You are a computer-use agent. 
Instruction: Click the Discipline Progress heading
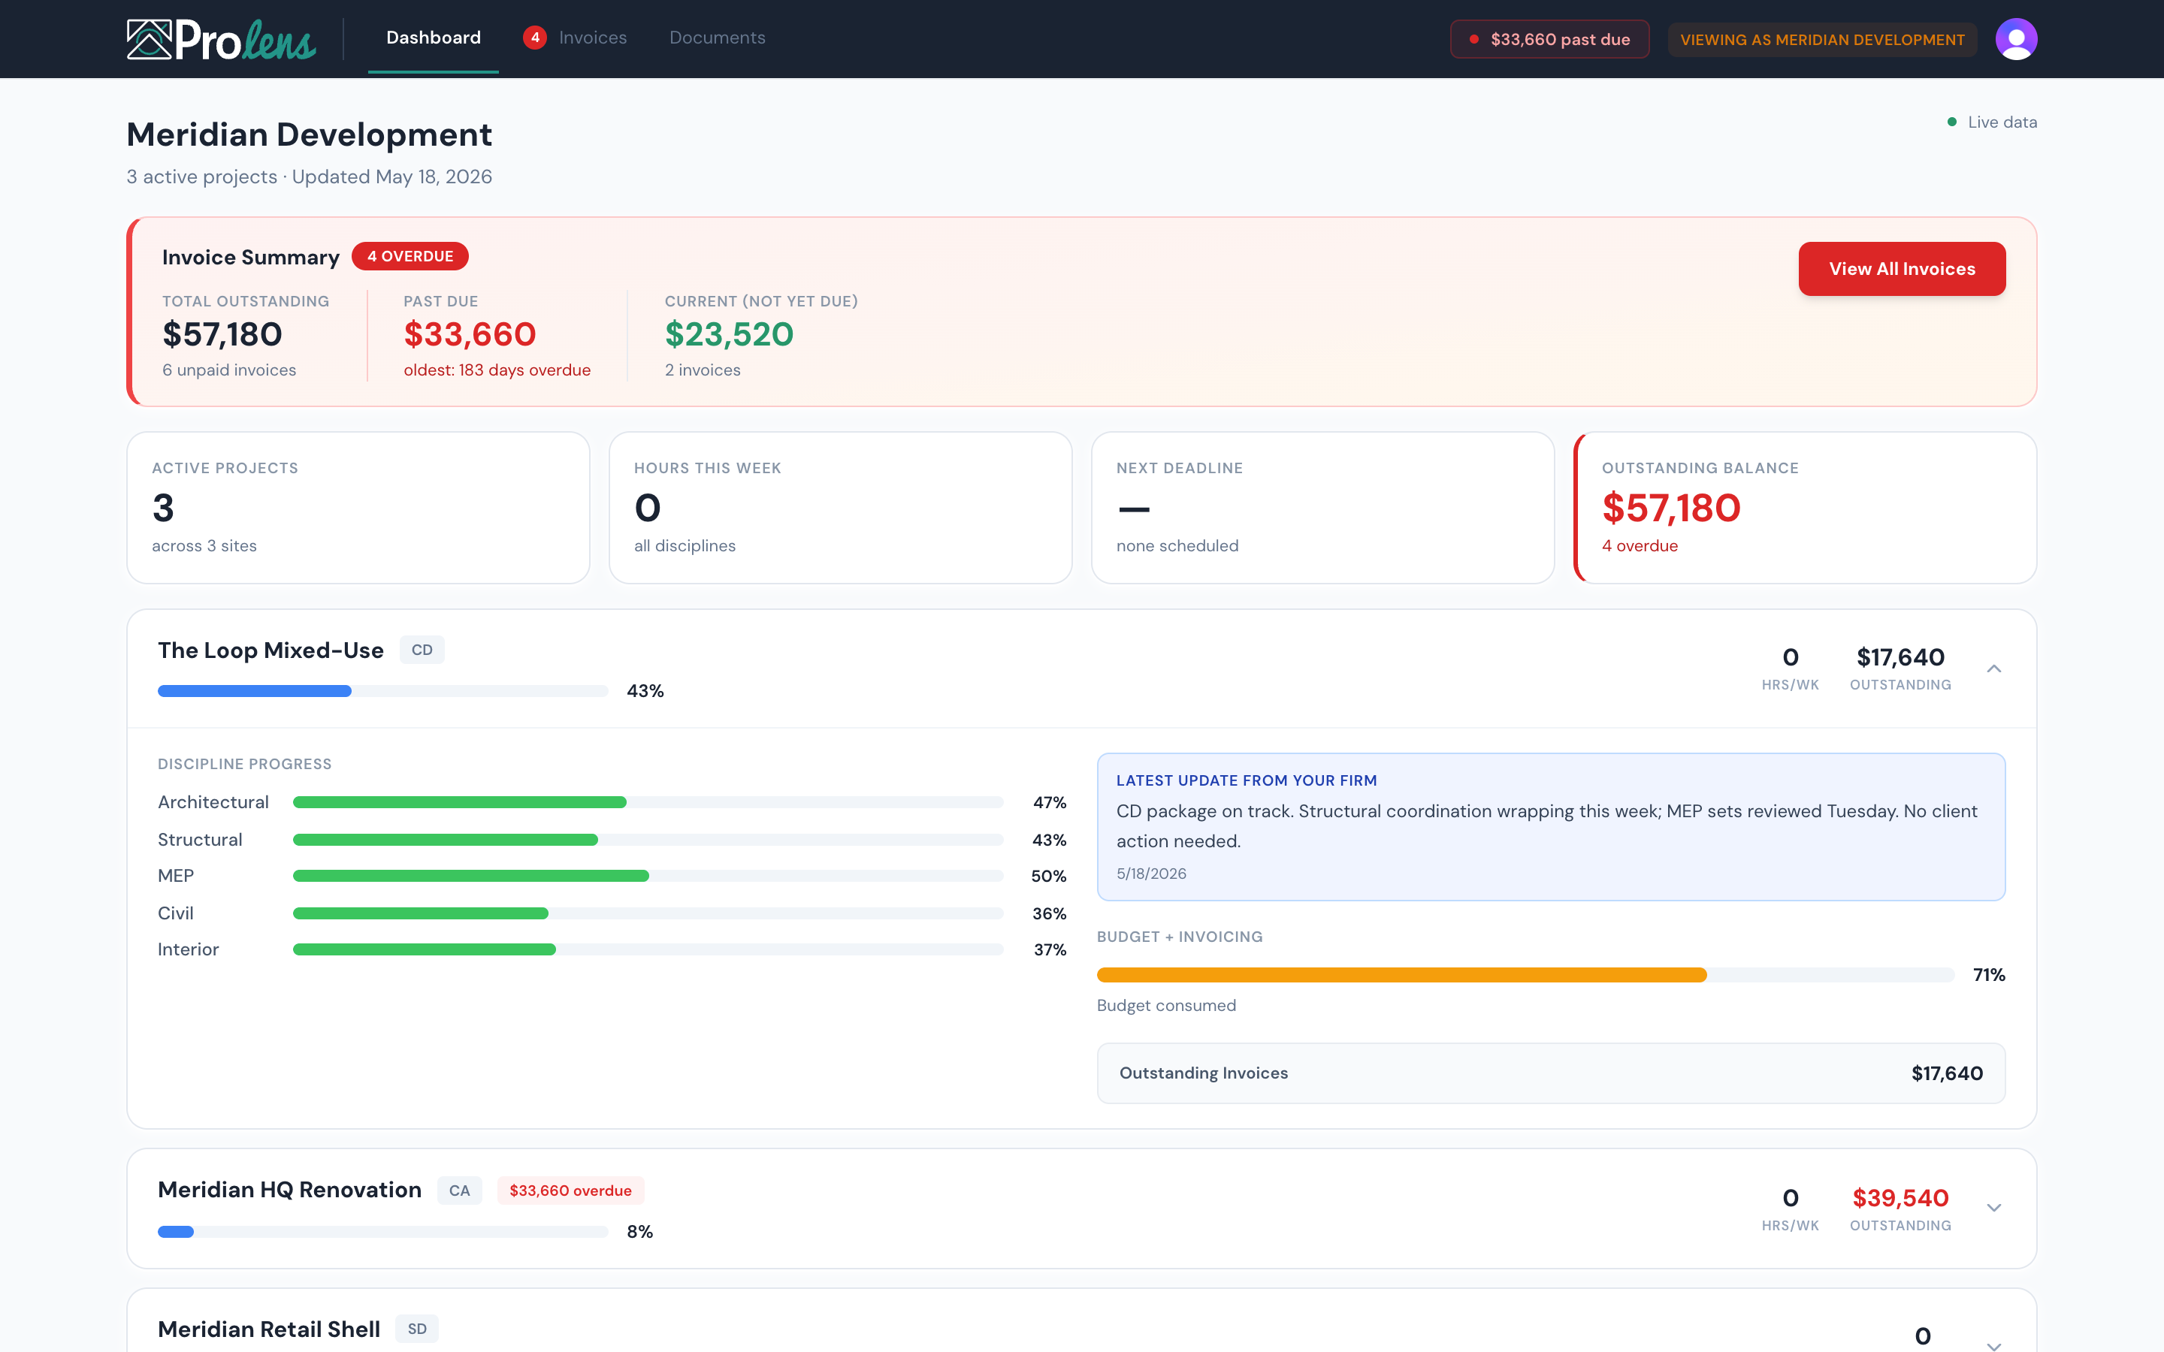click(x=245, y=765)
